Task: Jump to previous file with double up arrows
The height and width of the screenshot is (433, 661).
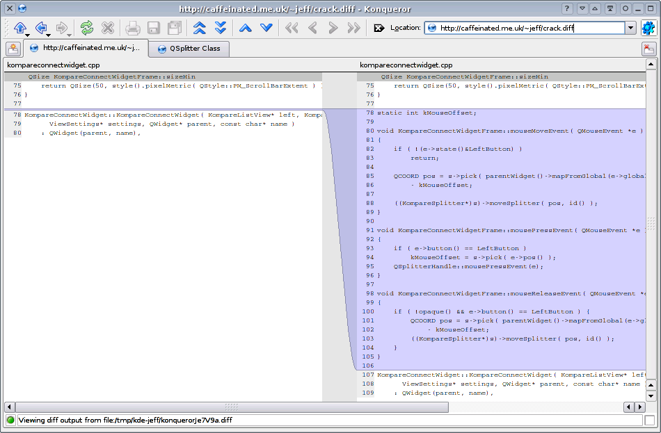Action: (x=200, y=28)
